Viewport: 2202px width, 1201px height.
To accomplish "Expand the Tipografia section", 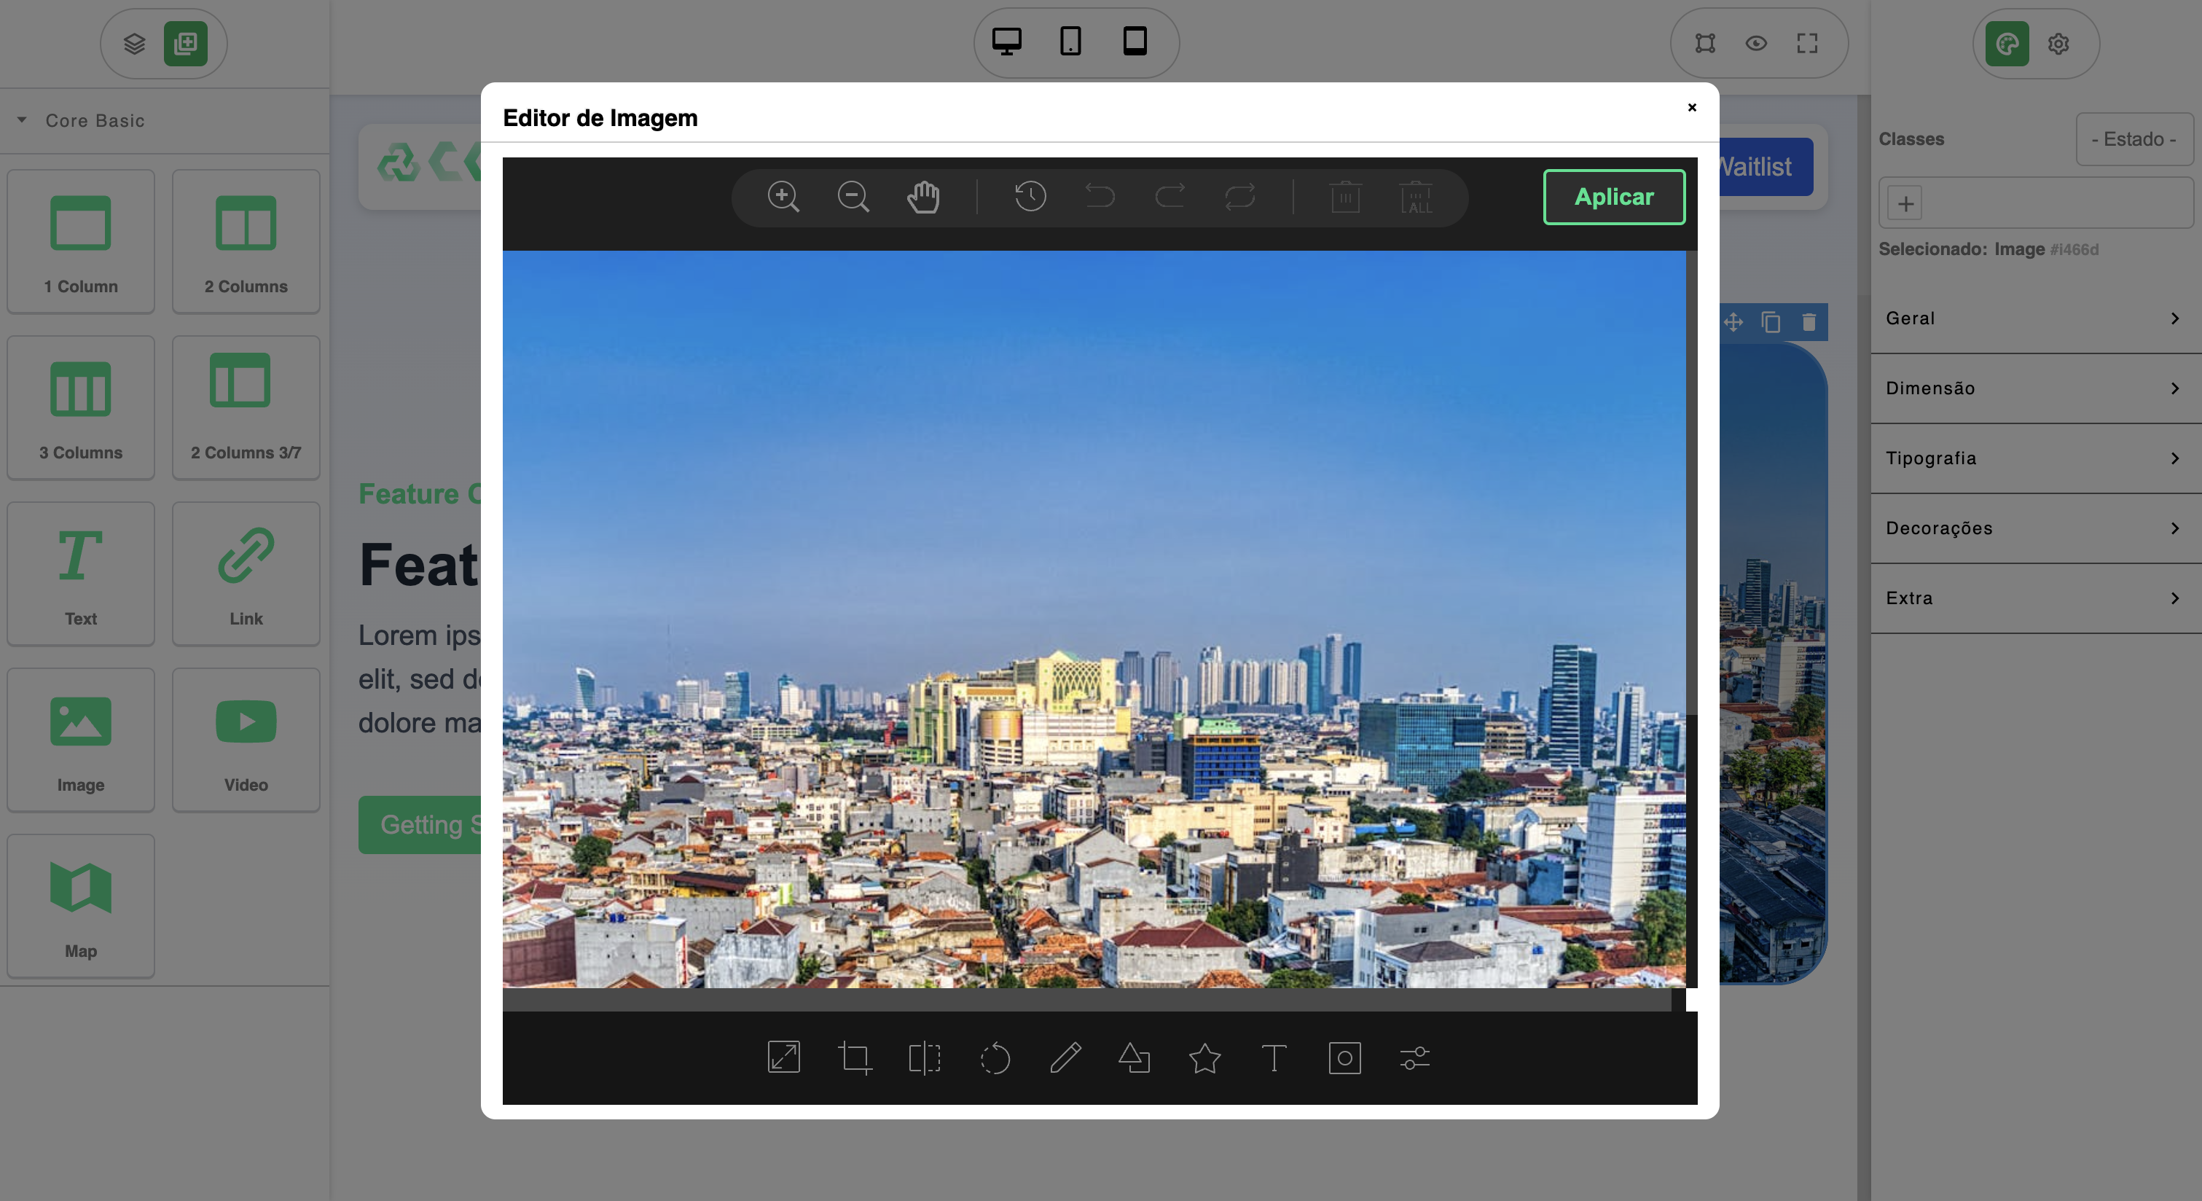I will tap(2035, 459).
